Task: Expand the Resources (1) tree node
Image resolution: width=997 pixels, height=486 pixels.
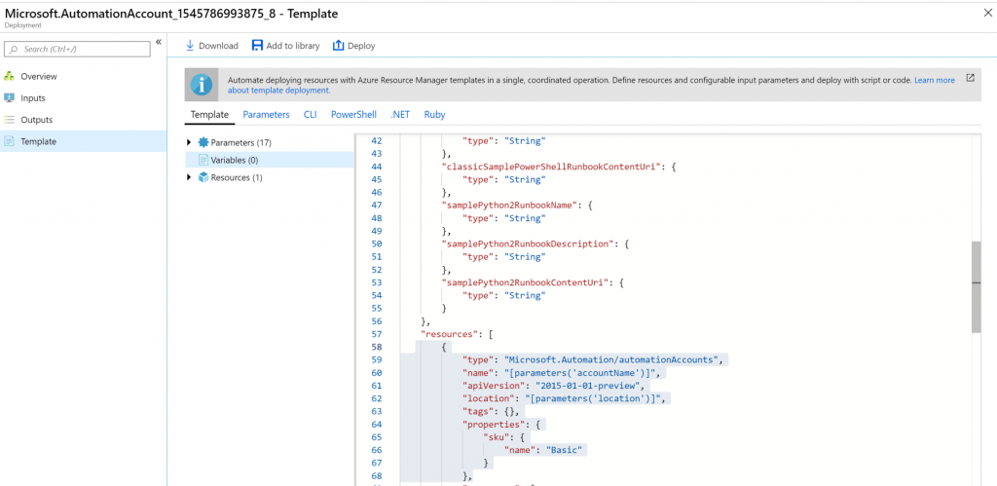Action: (189, 177)
